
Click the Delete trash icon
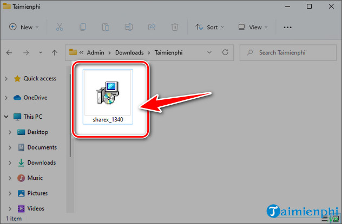(175, 27)
